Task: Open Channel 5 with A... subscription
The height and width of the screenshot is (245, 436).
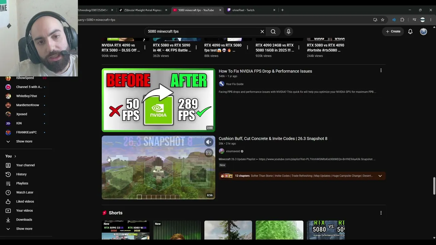Action: (29, 87)
